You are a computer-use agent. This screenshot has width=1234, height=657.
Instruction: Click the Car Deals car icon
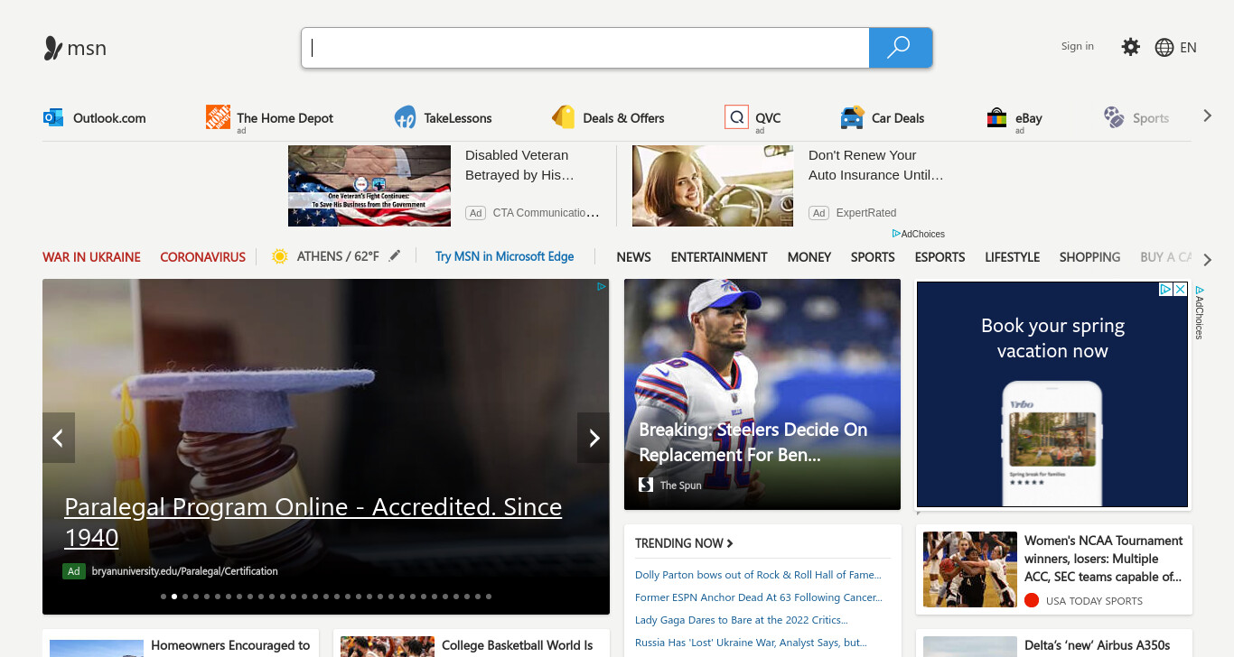point(852,117)
